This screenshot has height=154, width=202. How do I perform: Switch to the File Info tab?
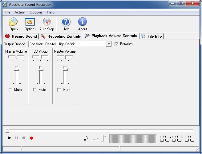click(x=151, y=36)
